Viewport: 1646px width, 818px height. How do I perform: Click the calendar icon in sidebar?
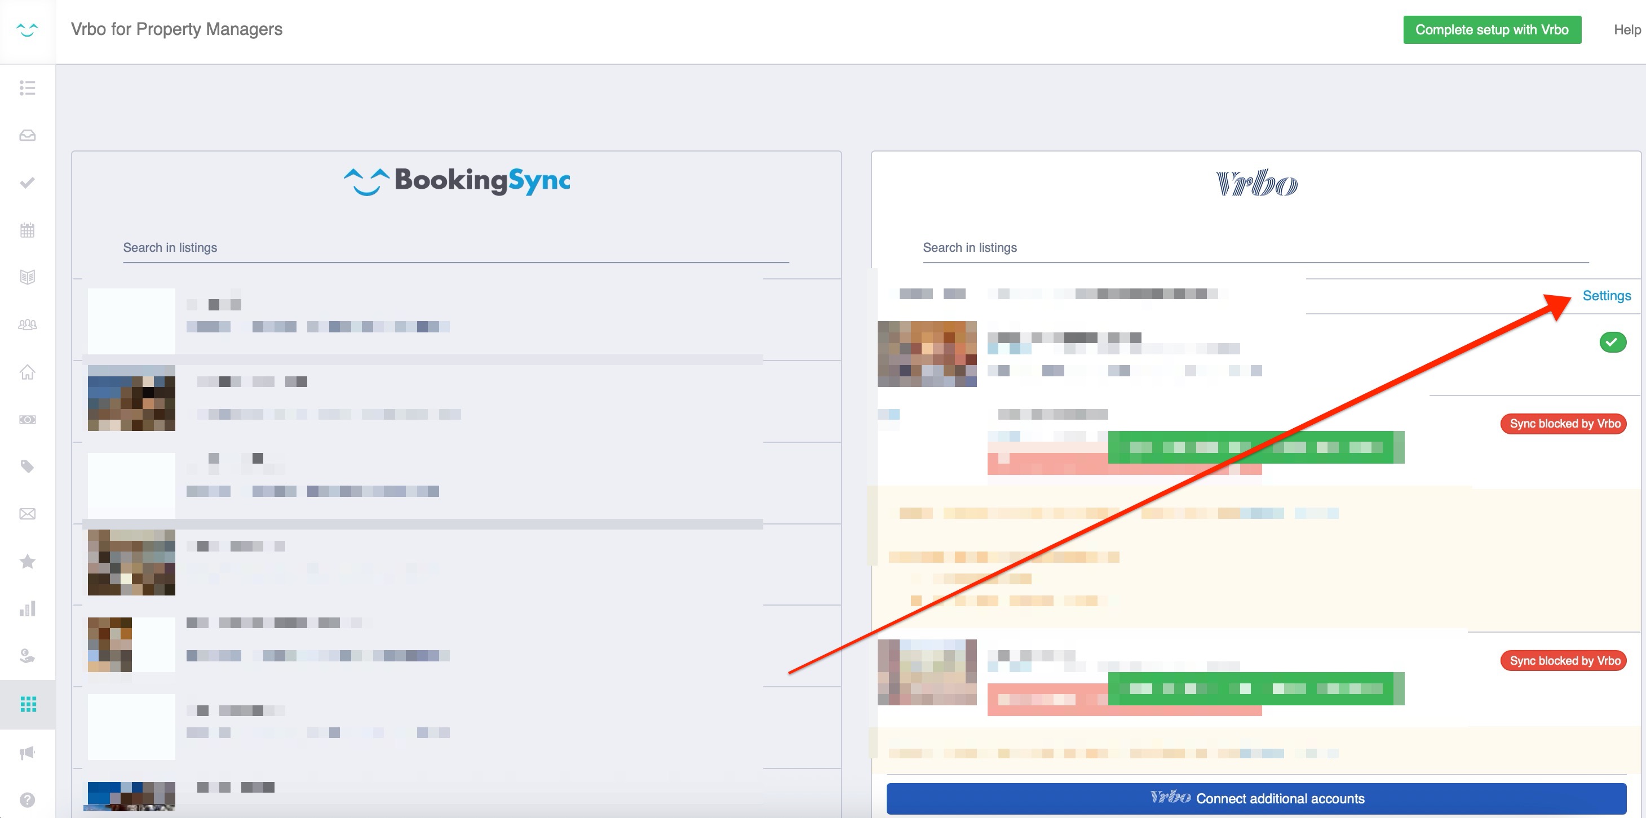point(27,230)
